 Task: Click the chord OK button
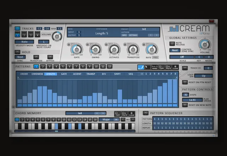coord(116,119)
